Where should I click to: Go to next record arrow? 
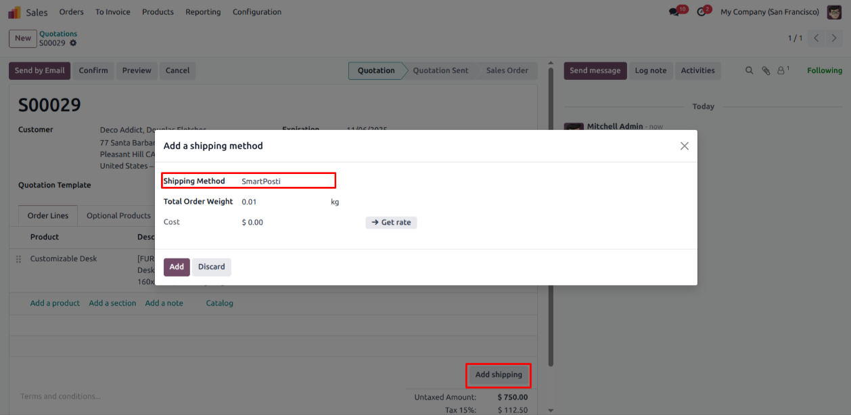(834, 38)
